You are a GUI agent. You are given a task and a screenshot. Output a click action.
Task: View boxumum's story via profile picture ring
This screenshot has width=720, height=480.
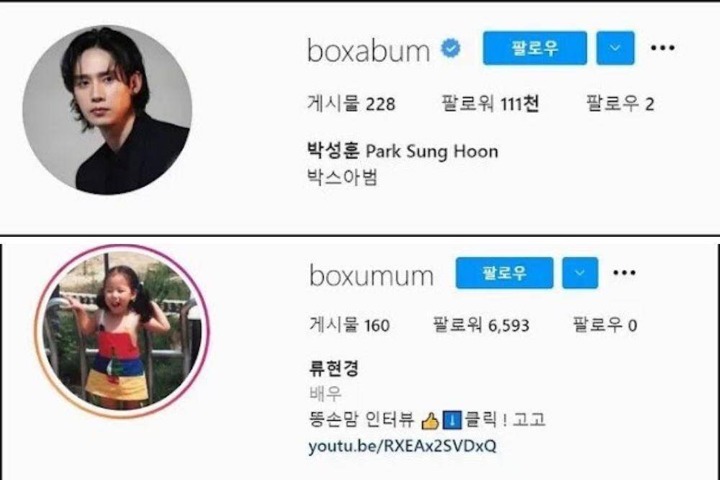pos(122,331)
